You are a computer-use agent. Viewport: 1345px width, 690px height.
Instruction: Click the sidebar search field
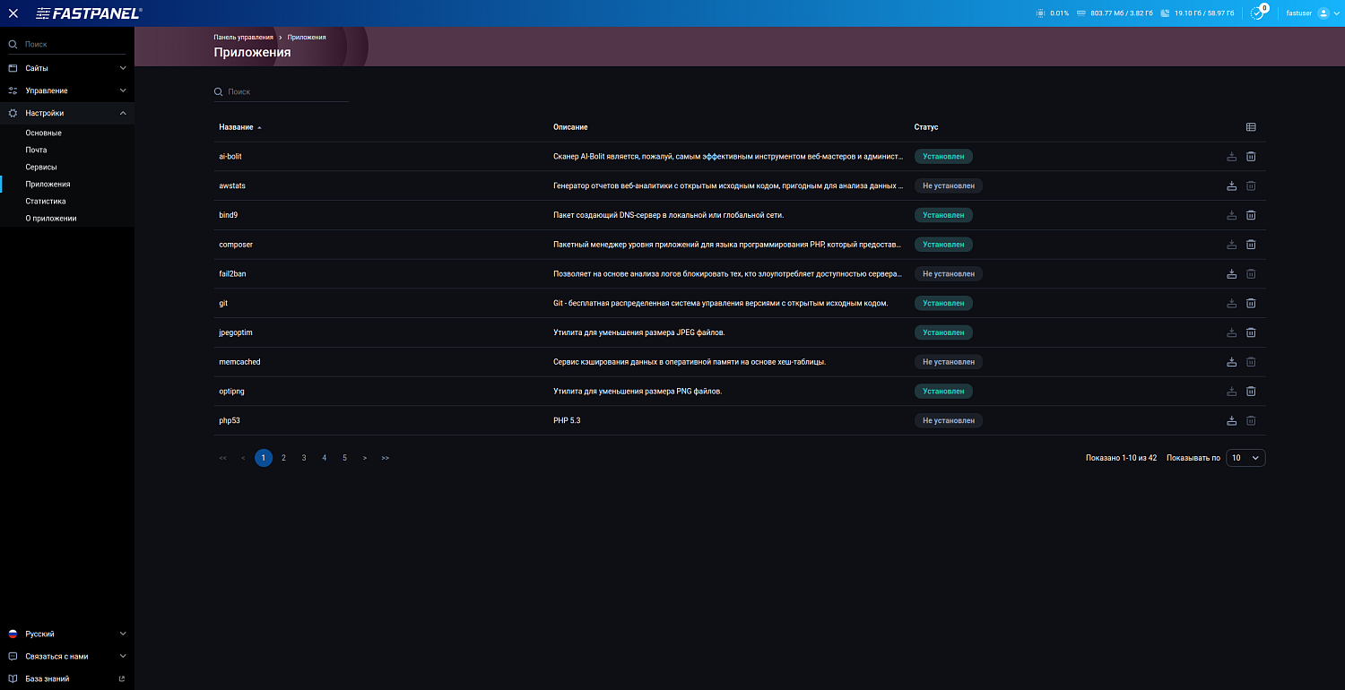pyautogui.click(x=67, y=44)
